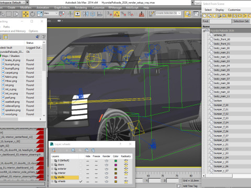Activate the Select and Rotate tool

[x=32, y=14]
